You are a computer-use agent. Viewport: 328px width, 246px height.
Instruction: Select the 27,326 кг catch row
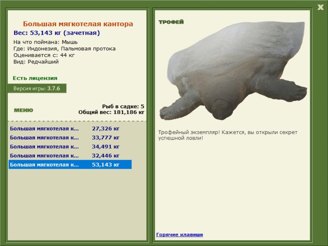tap(70, 128)
